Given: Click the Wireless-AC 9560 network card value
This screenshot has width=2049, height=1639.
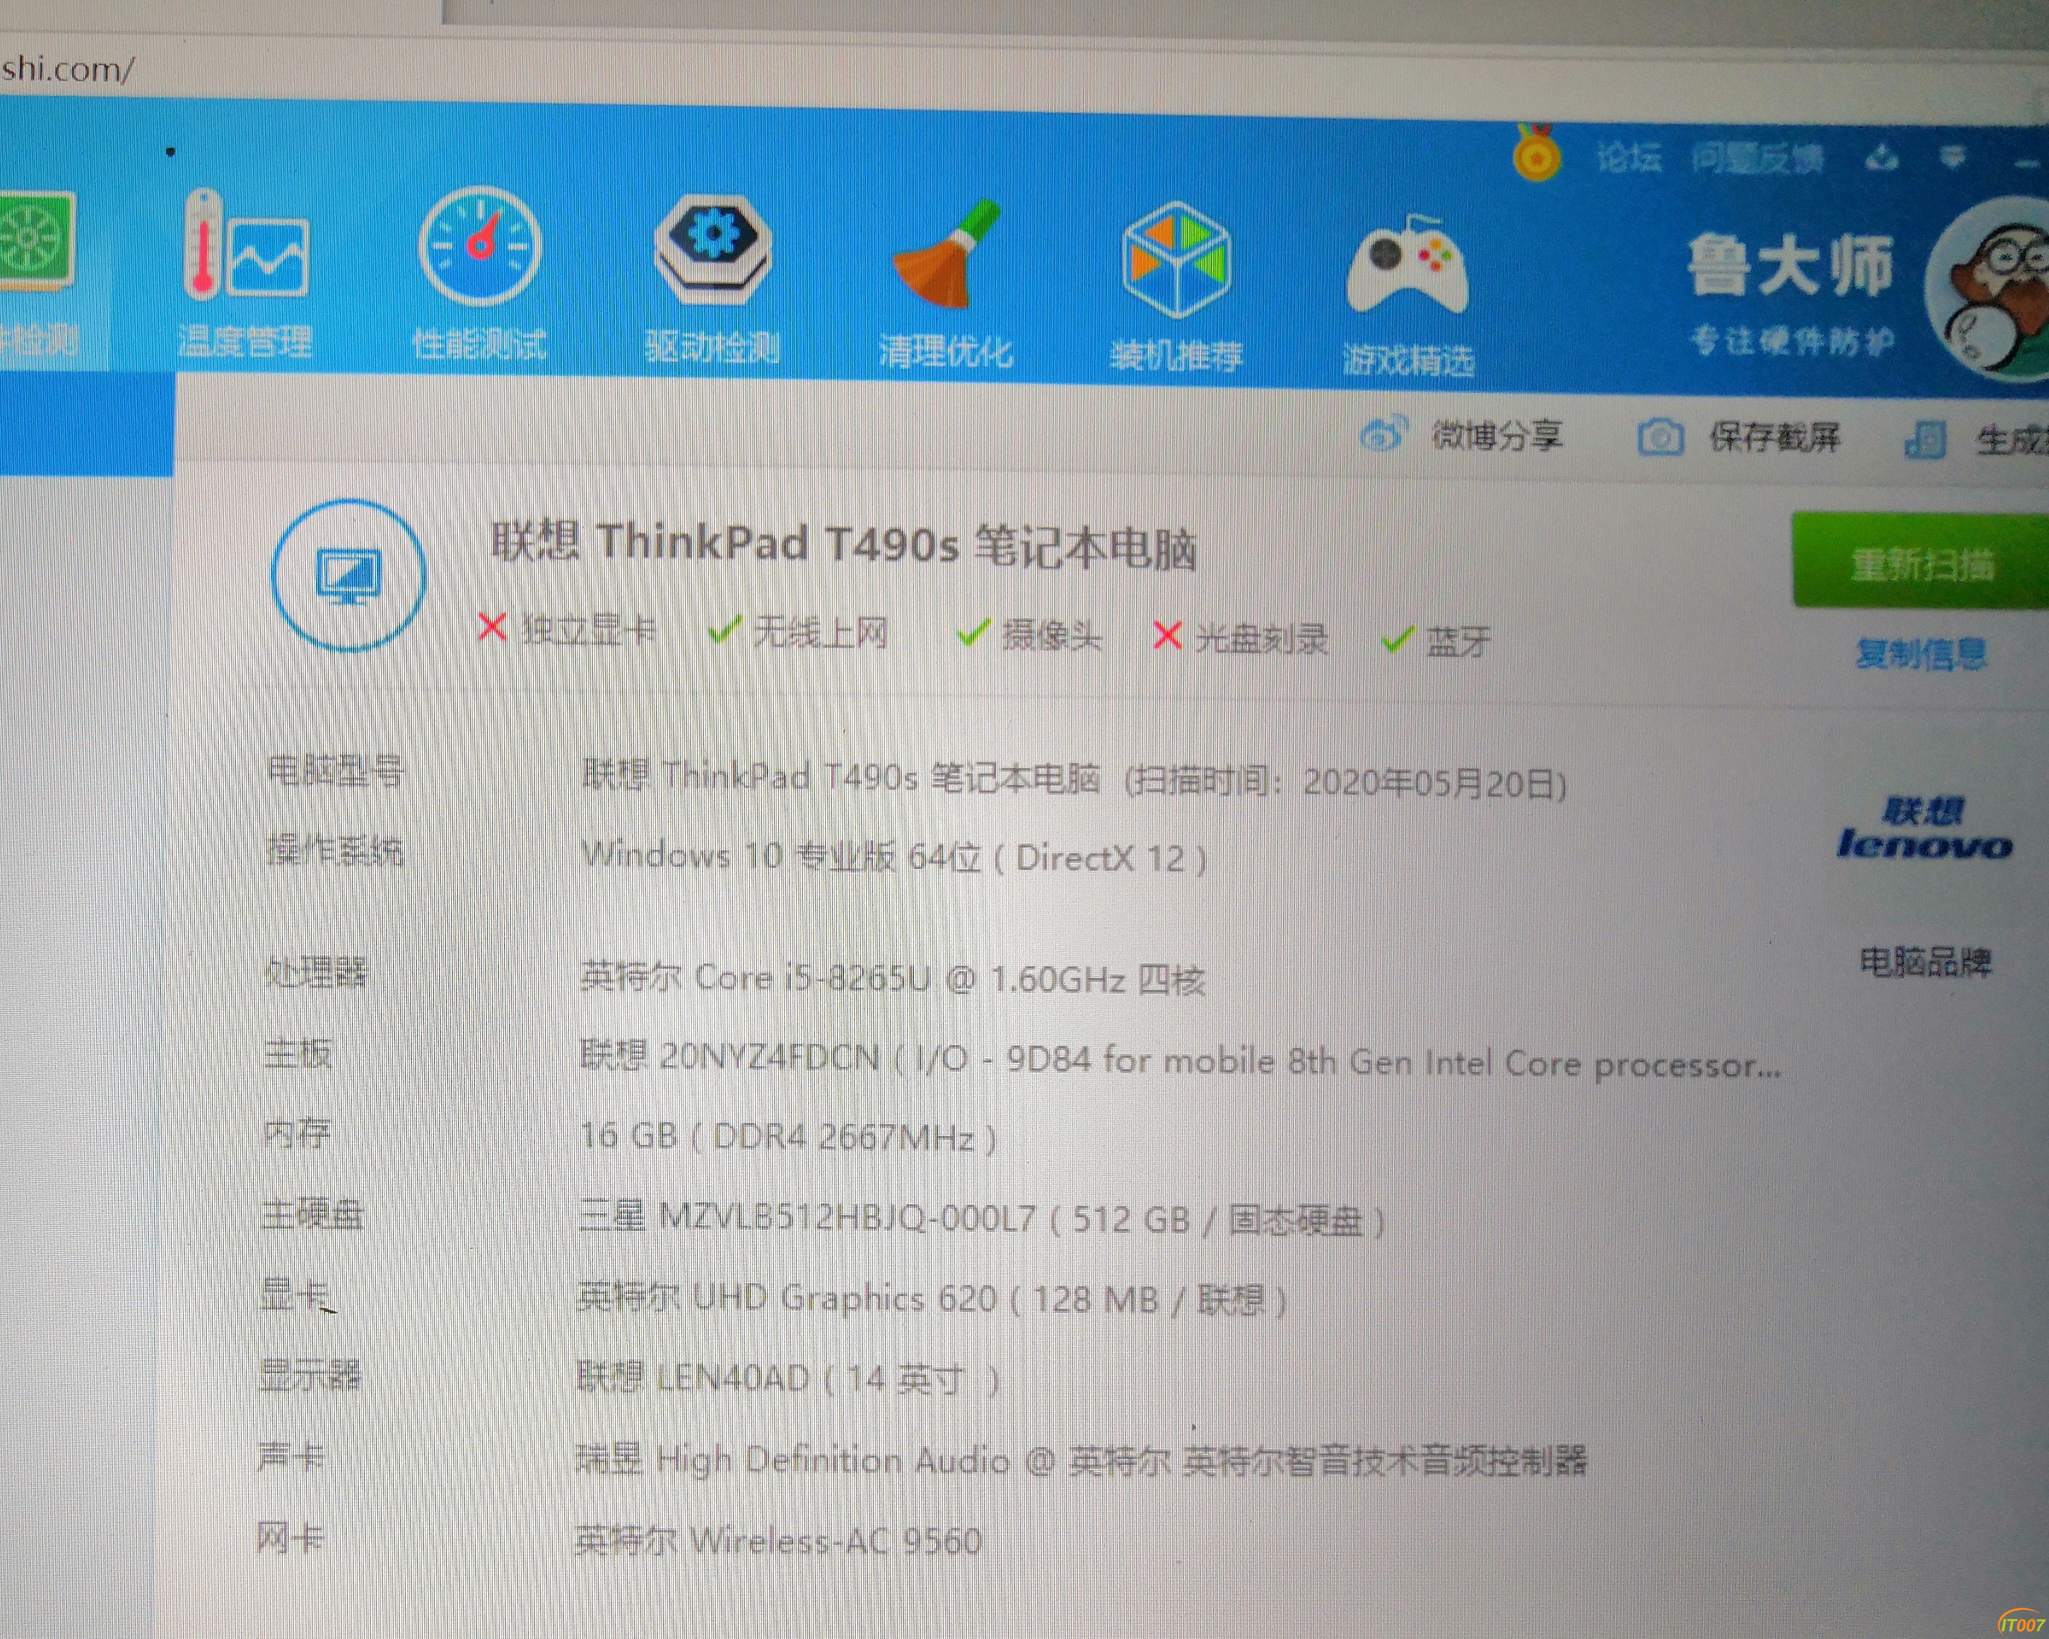Looking at the screenshot, I should 778,1540.
